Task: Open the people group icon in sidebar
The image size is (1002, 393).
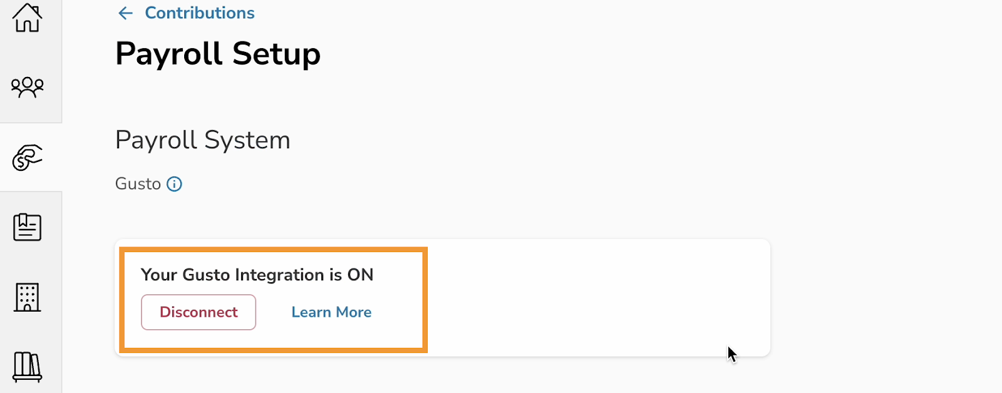Action: 28,87
